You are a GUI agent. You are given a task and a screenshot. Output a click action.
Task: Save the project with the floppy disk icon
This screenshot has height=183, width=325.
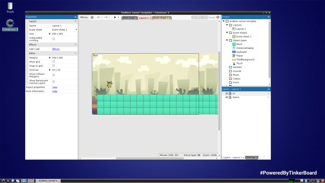92,17
